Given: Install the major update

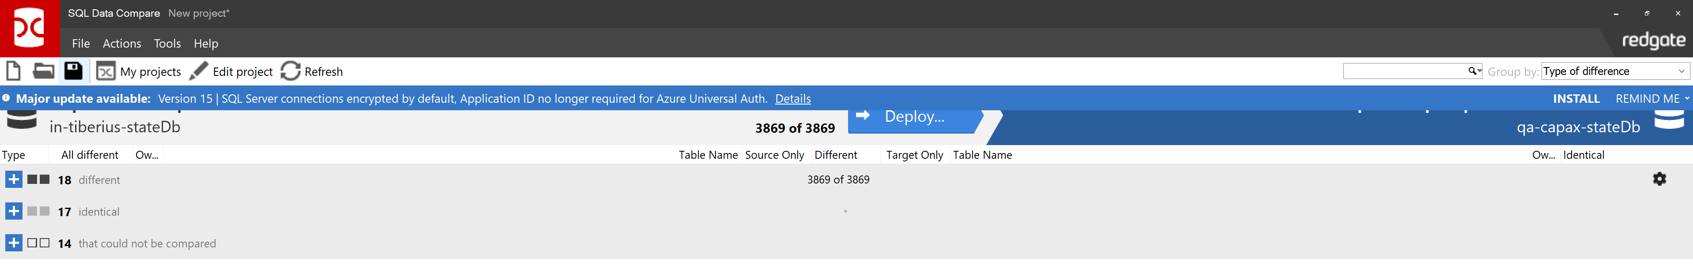Looking at the screenshot, I should [x=1576, y=98].
